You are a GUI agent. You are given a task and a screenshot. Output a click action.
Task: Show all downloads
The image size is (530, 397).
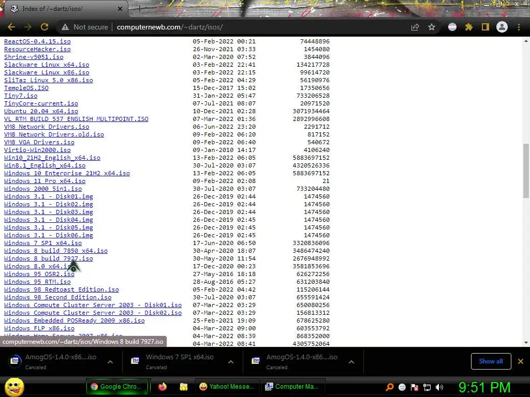491,361
